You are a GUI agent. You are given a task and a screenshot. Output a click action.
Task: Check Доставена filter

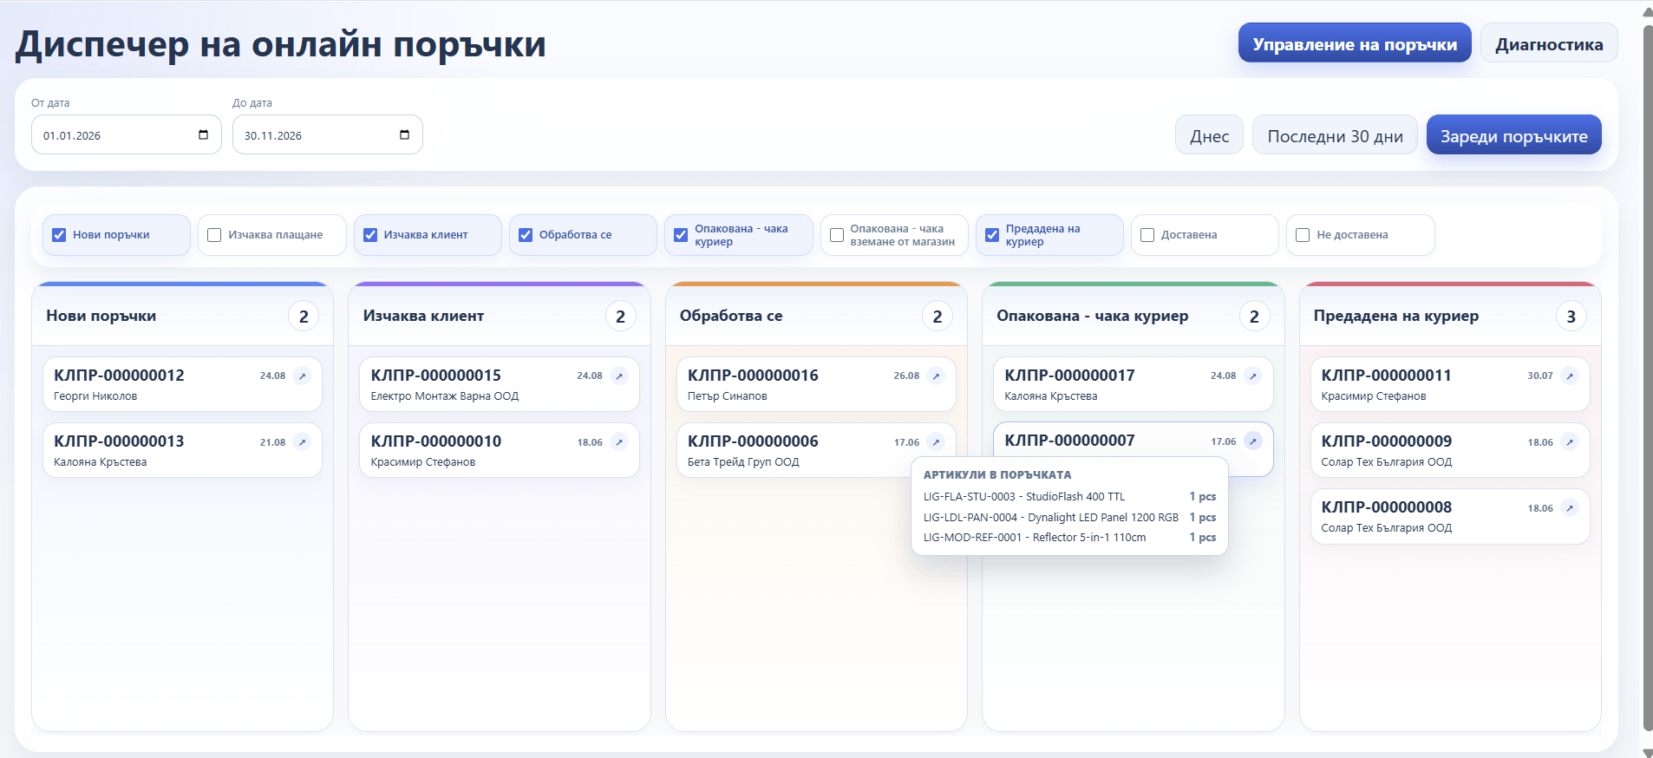(x=1147, y=235)
